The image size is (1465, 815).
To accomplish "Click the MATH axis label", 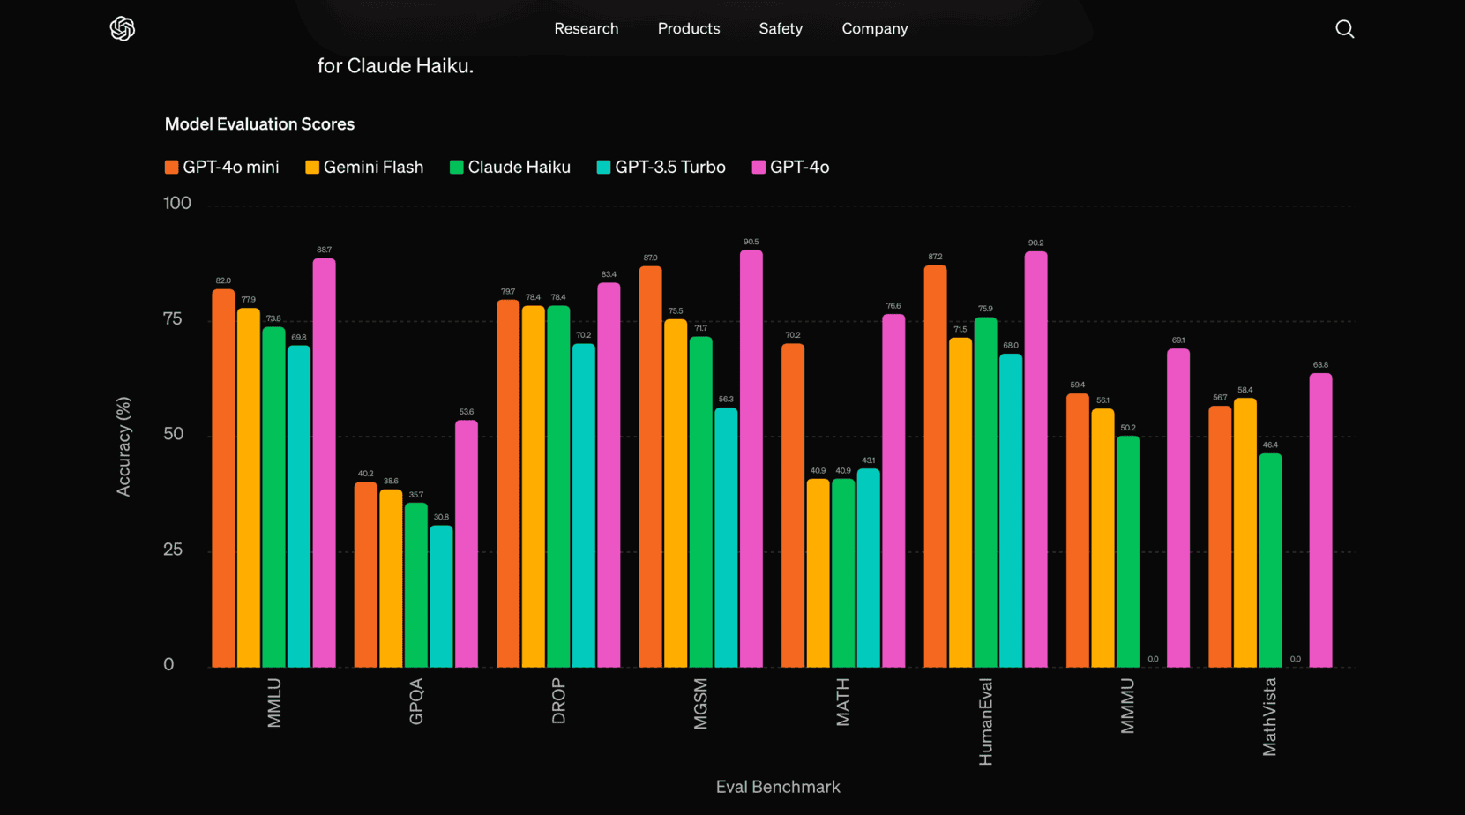I will tap(843, 702).
